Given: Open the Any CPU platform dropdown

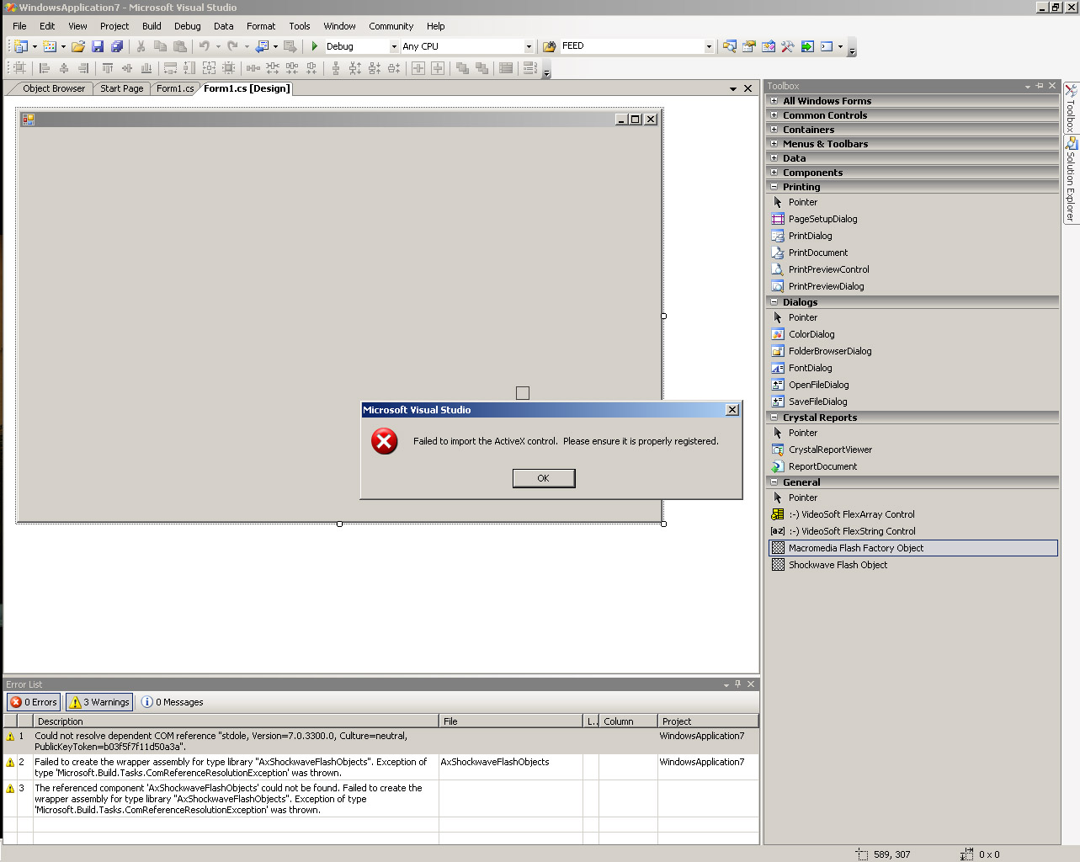Looking at the screenshot, I should coord(529,46).
